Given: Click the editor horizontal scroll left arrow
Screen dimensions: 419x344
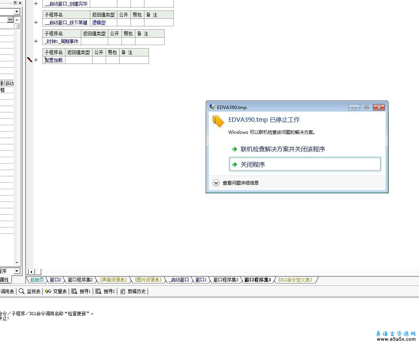Looking at the screenshot, I should 31,272.
